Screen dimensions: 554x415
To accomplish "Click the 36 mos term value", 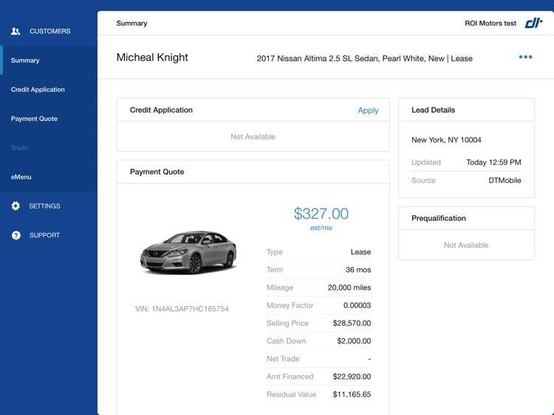I will click(x=358, y=270).
